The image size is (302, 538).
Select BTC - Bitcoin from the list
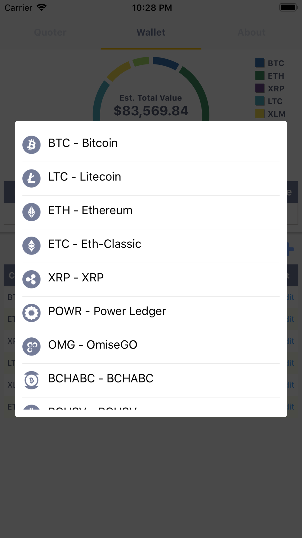point(83,143)
